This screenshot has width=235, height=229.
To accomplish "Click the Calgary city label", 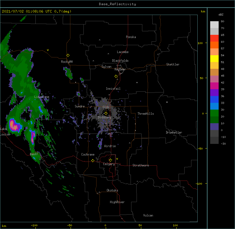I will [x=109, y=164].
